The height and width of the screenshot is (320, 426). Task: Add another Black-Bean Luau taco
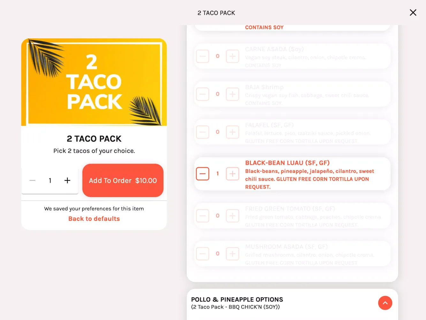(x=232, y=174)
